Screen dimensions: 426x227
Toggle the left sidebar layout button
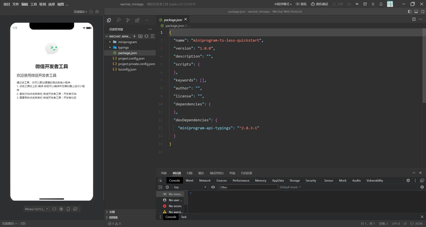(x=409, y=11)
